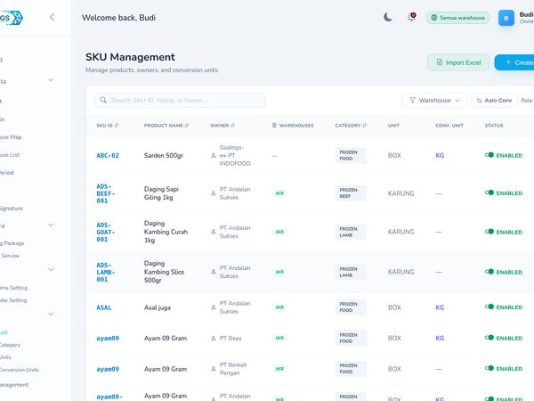
Task: Open the Signature sidebar item
Action: point(12,209)
